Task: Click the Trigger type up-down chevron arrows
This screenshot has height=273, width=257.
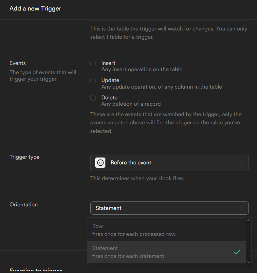Action: point(241,162)
